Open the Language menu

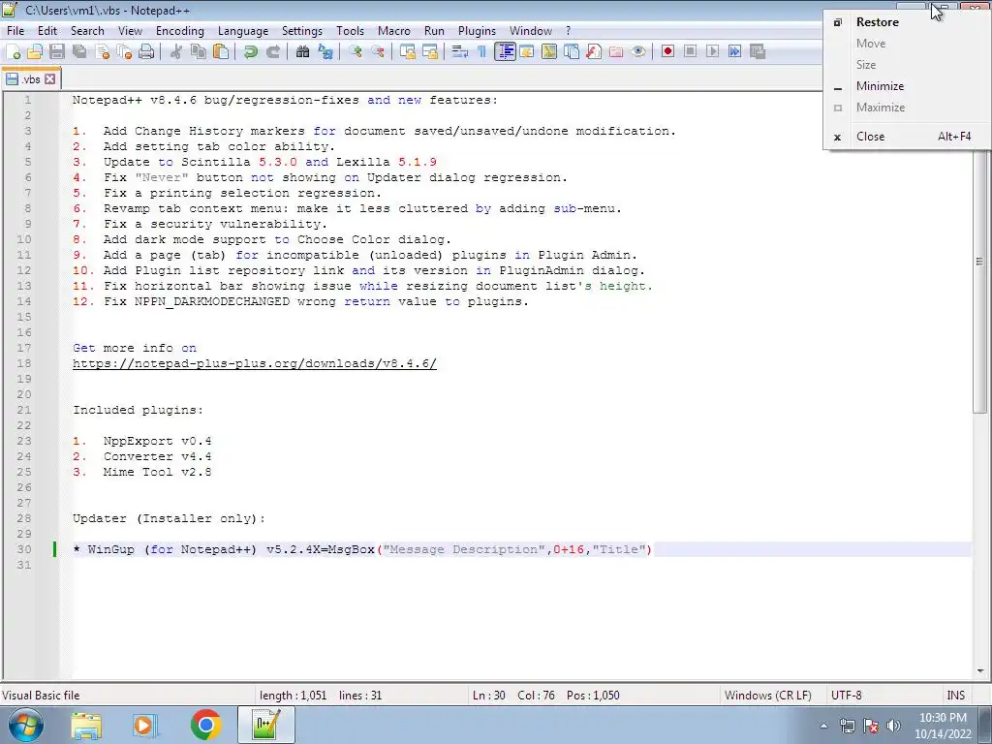tap(243, 31)
